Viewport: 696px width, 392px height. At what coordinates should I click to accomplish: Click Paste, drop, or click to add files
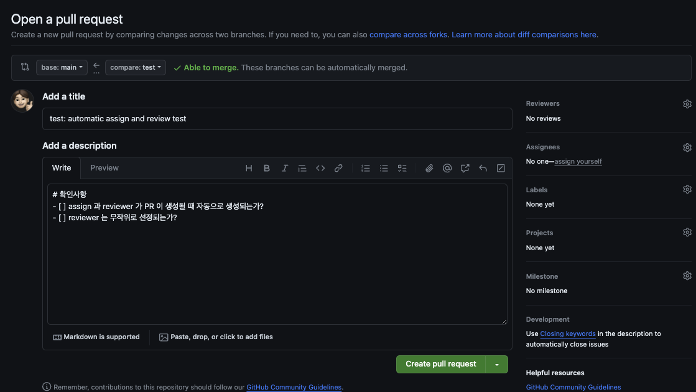pyautogui.click(x=216, y=337)
